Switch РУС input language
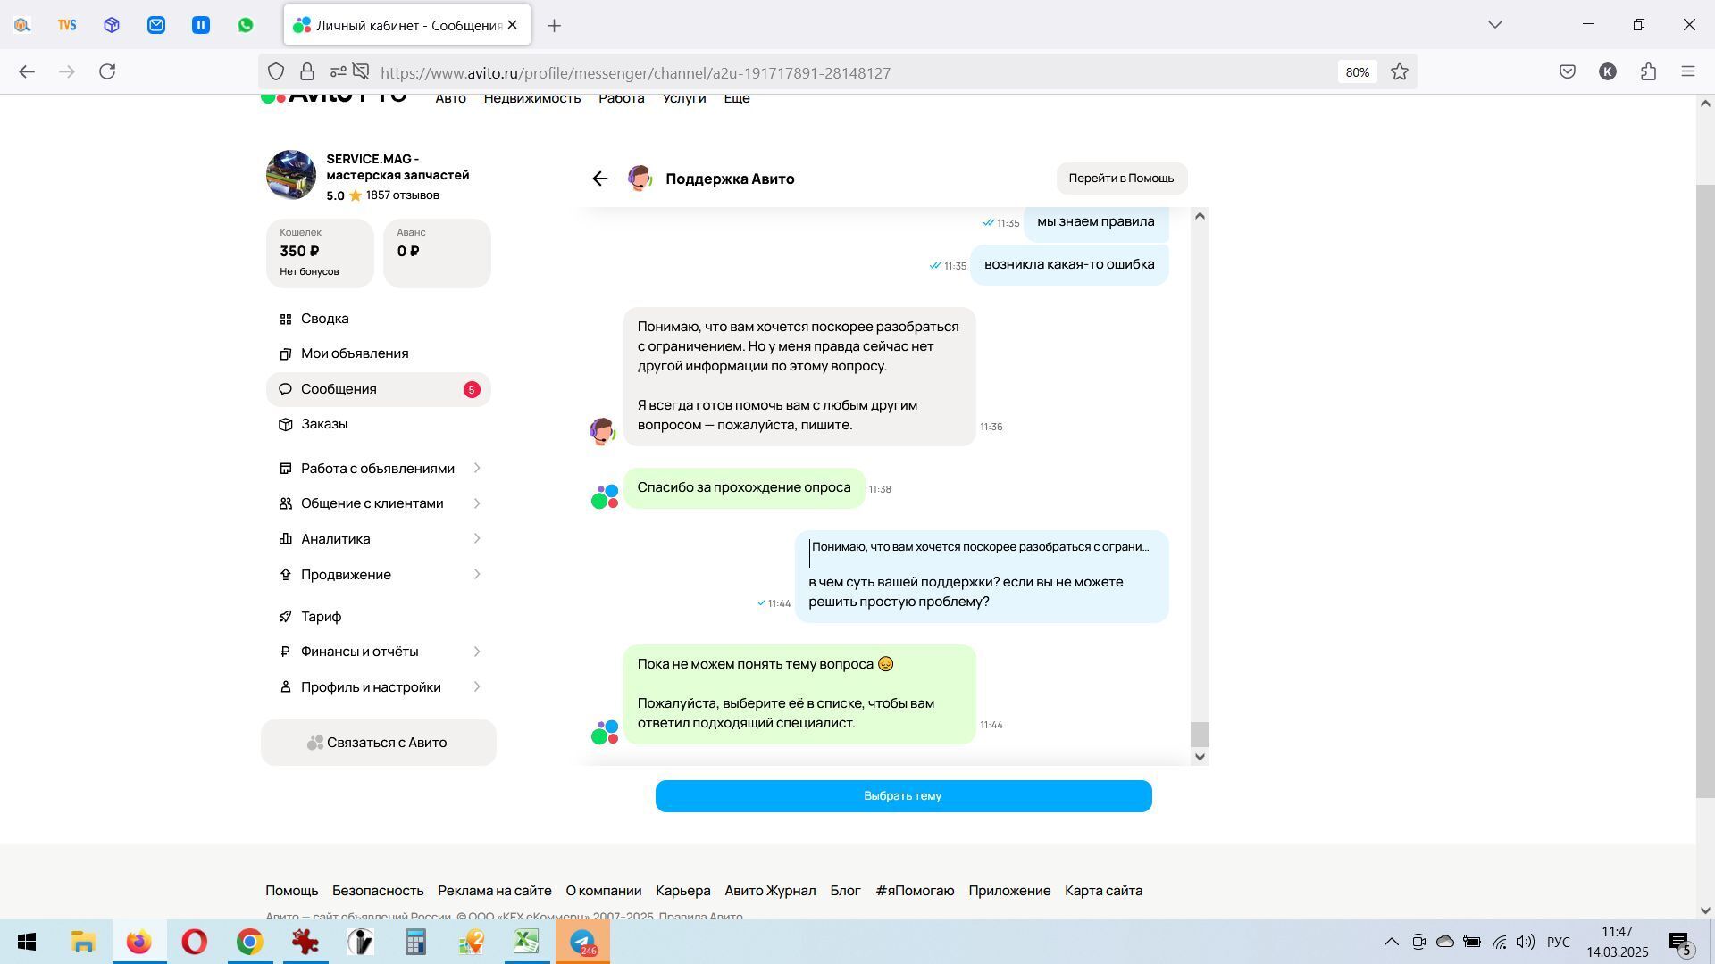Screen dimensions: 1715x964 click(1558, 943)
